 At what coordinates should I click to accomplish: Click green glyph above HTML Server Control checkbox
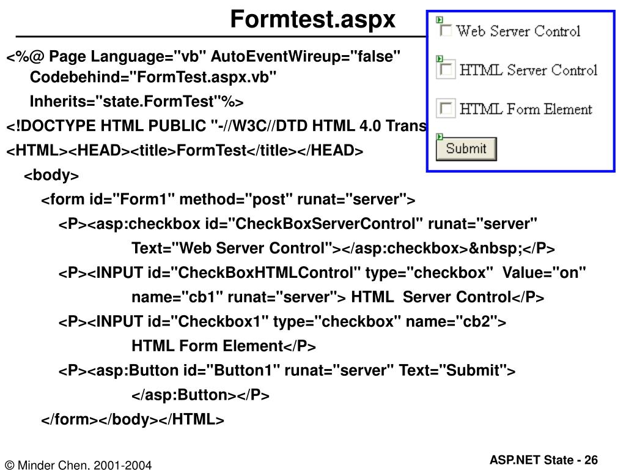(440, 59)
